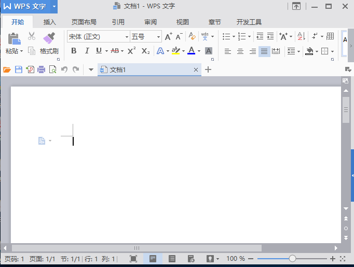Toggle Bold formatting
Screen dimensions: 354x267
(x=74, y=51)
